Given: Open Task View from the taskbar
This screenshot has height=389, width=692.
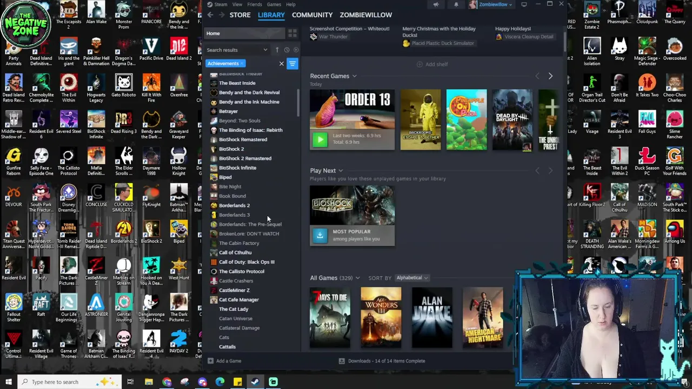Looking at the screenshot, I should tap(130, 382).
